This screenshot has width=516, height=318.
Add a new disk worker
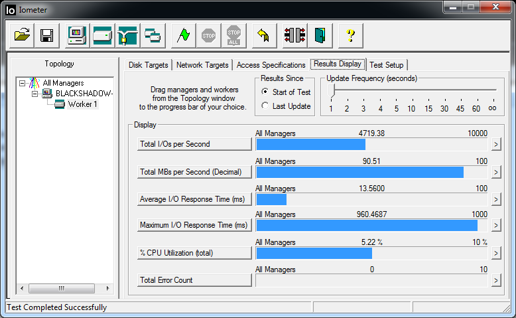pos(102,35)
